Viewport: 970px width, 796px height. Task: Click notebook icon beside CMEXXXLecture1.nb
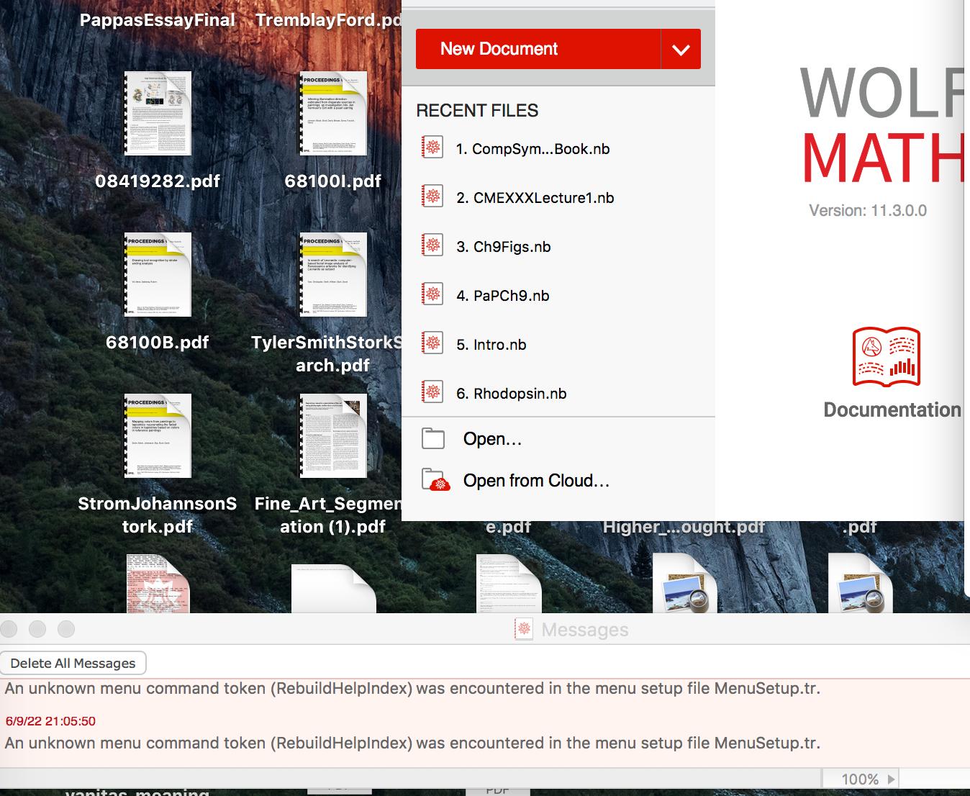coord(432,196)
